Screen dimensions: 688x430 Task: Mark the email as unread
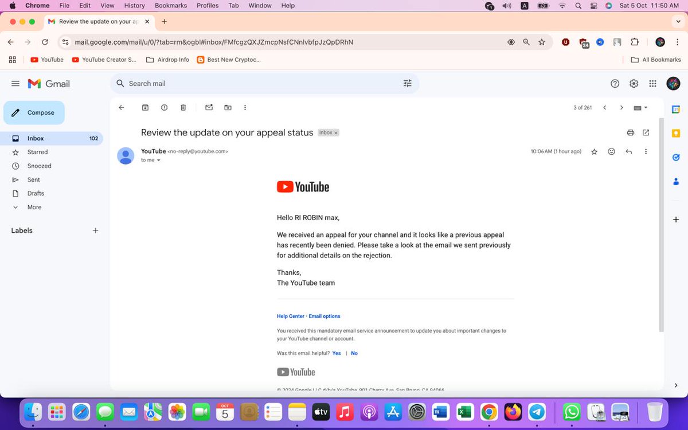coord(209,108)
